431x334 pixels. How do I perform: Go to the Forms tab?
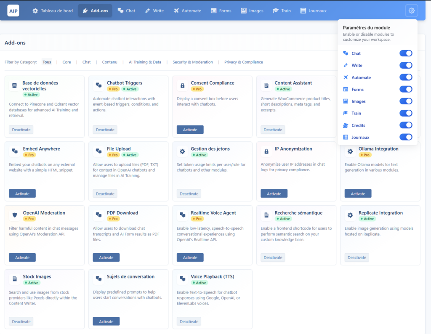(221, 11)
